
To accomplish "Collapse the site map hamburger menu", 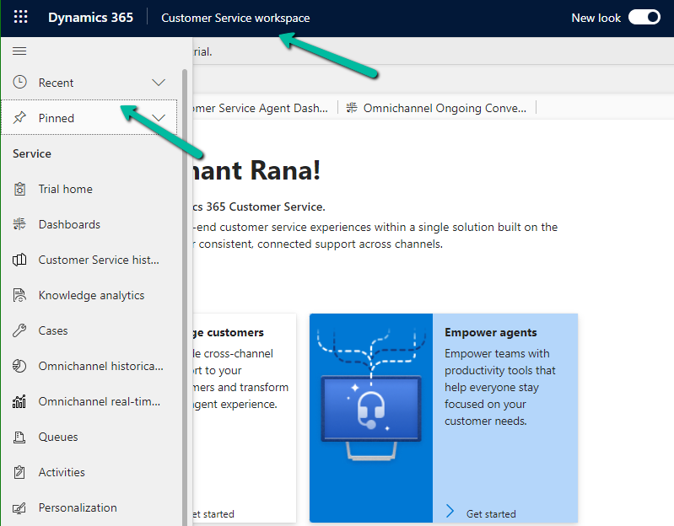I will point(19,51).
